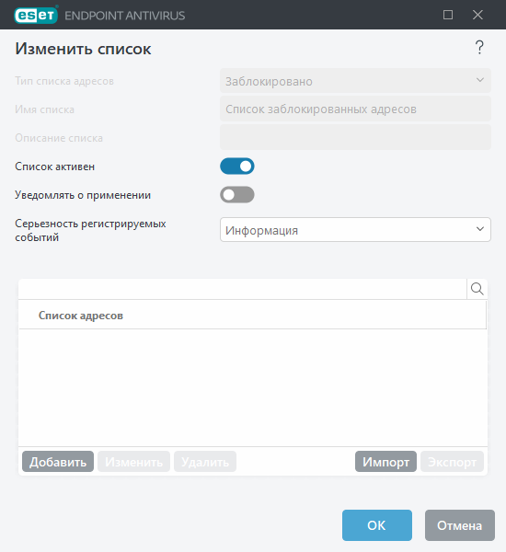
Task: Cancel with the 'Отмена' button
Action: coord(459,525)
